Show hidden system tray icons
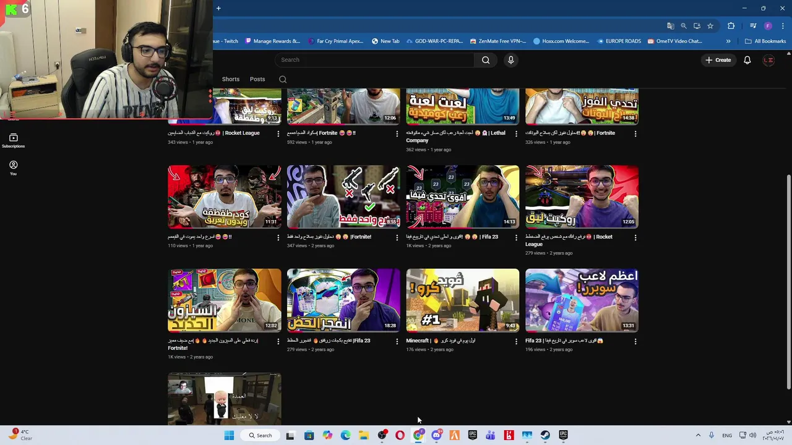 point(698,435)
